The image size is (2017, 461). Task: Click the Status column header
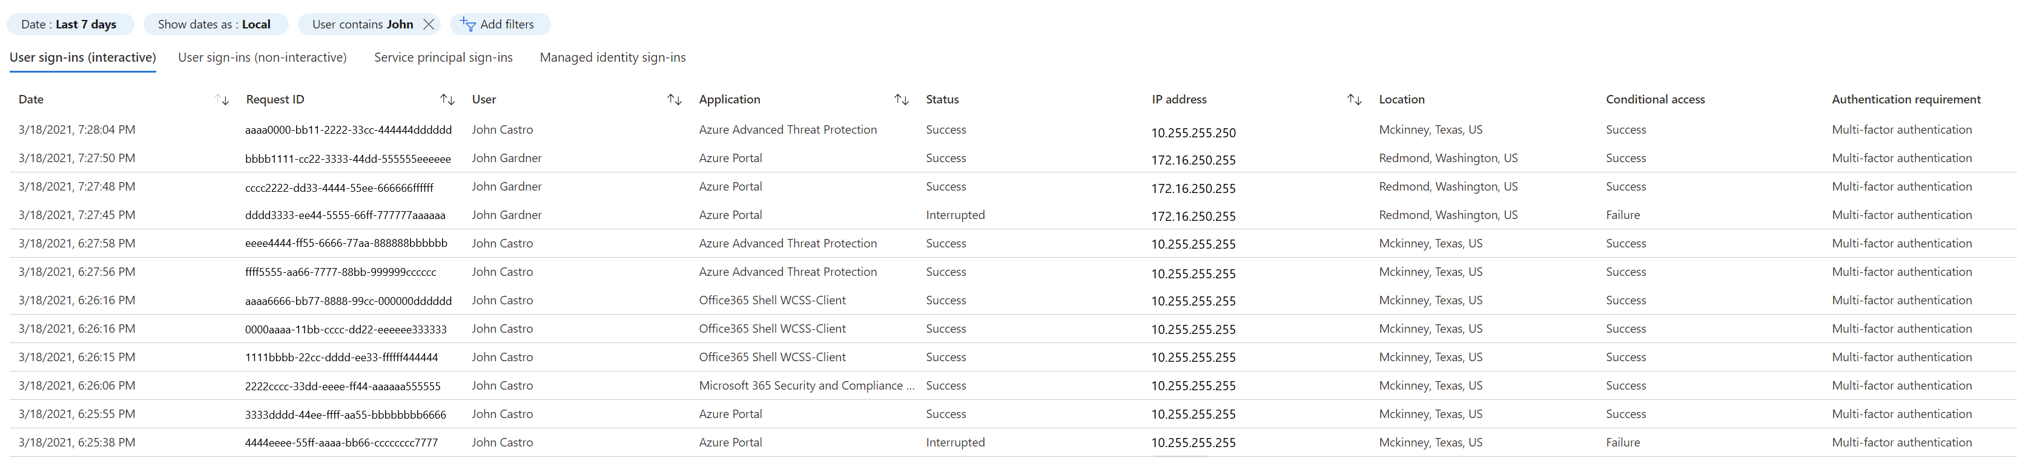(942, 99)
